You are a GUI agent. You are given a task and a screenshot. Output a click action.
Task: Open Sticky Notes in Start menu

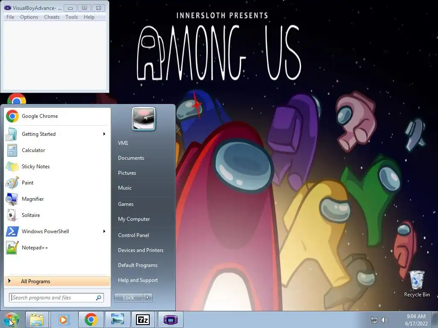[57, 167]
